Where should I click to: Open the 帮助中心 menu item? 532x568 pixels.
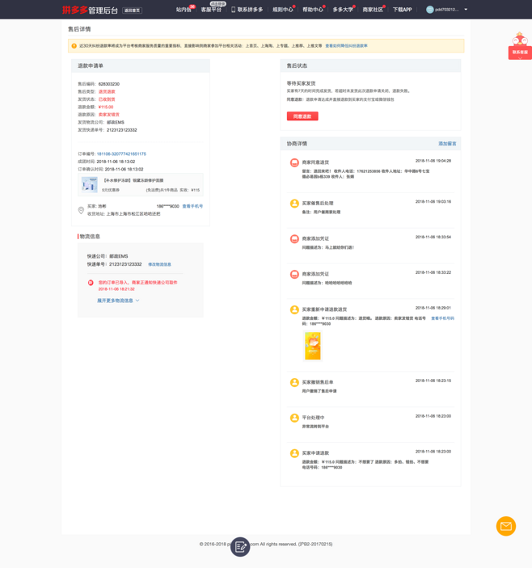point(313,10)
